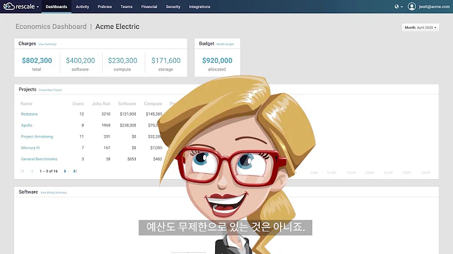Open the globe language selector
The width and height of the screenshot is (453, 254).
coord(398,7)
